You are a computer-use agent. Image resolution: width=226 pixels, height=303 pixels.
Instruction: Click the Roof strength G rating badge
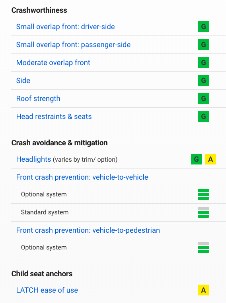[203, 99]
